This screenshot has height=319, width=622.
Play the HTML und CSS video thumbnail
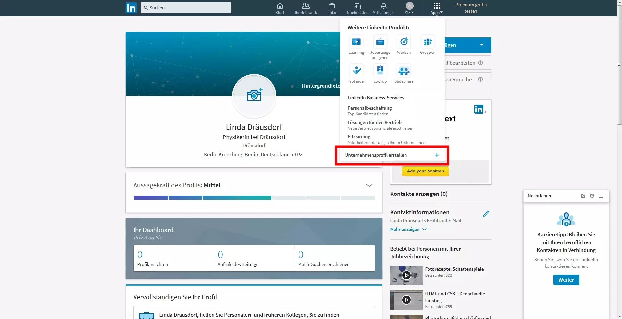pos(406,300)
